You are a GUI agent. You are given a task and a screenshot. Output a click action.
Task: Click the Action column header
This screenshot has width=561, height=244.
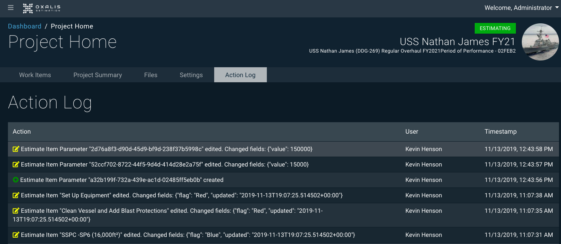click(22, 131)
